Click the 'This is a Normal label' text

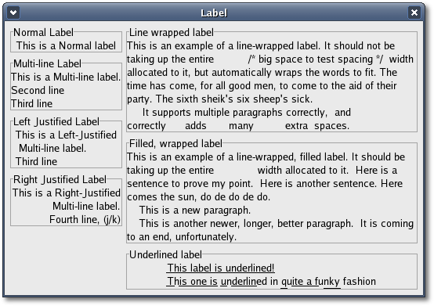coord(66,45)
